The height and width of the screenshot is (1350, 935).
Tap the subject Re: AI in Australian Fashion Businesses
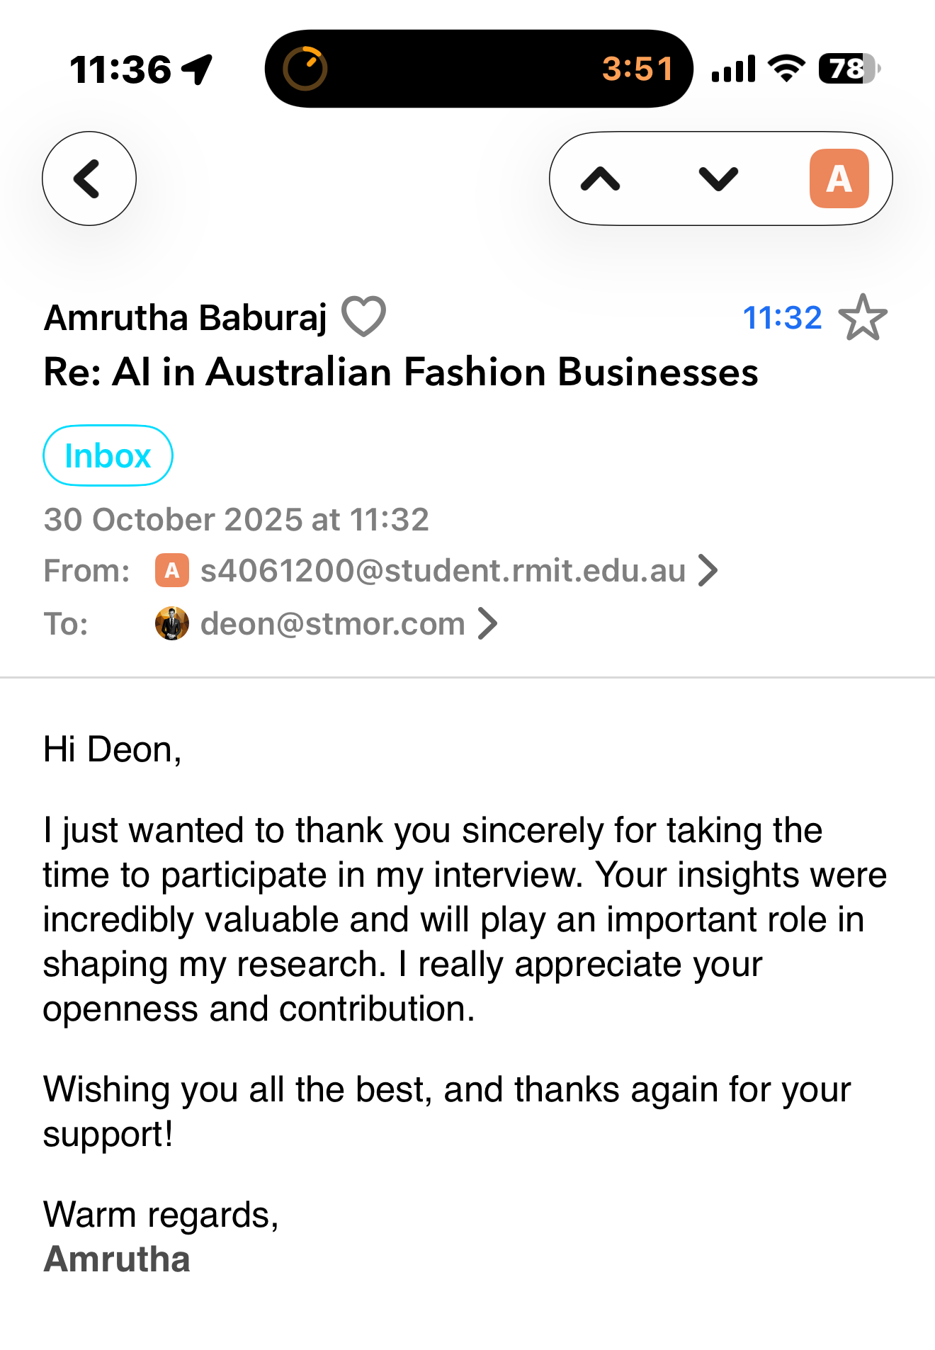click(x=401, y=372)
